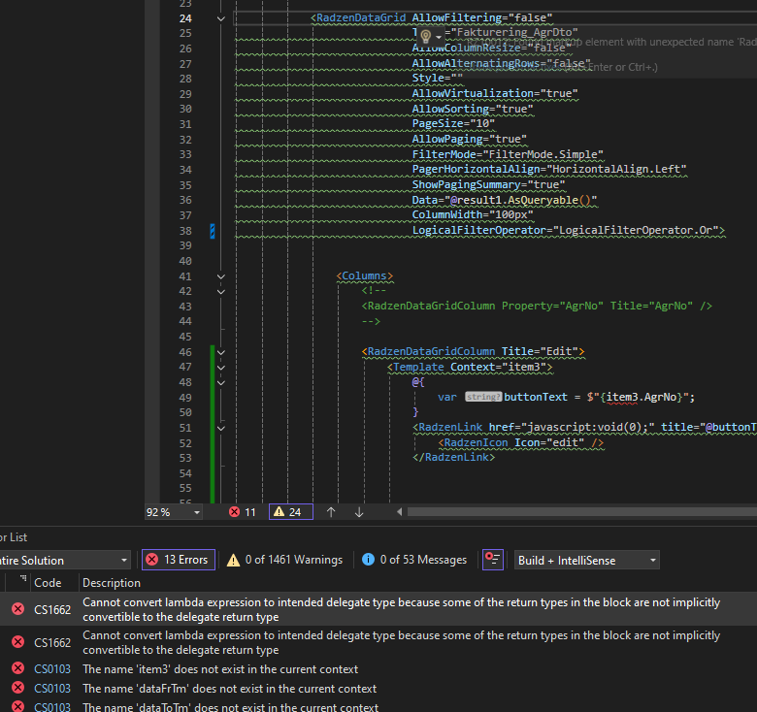Screen dimensions: 757x712
Task: Collapse RadzenDataGridColumn Edit block at line 46
Action: pos(220,353)
